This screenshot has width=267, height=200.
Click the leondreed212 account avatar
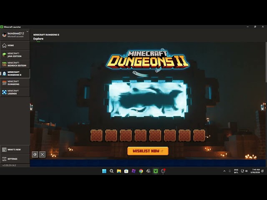(4, 35)
